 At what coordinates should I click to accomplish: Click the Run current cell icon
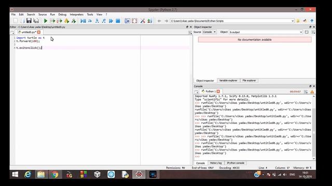pyautogui.click(x=52, y=21)
